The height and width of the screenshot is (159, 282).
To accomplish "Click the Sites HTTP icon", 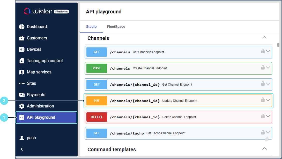I will click(x=22, y=83).
